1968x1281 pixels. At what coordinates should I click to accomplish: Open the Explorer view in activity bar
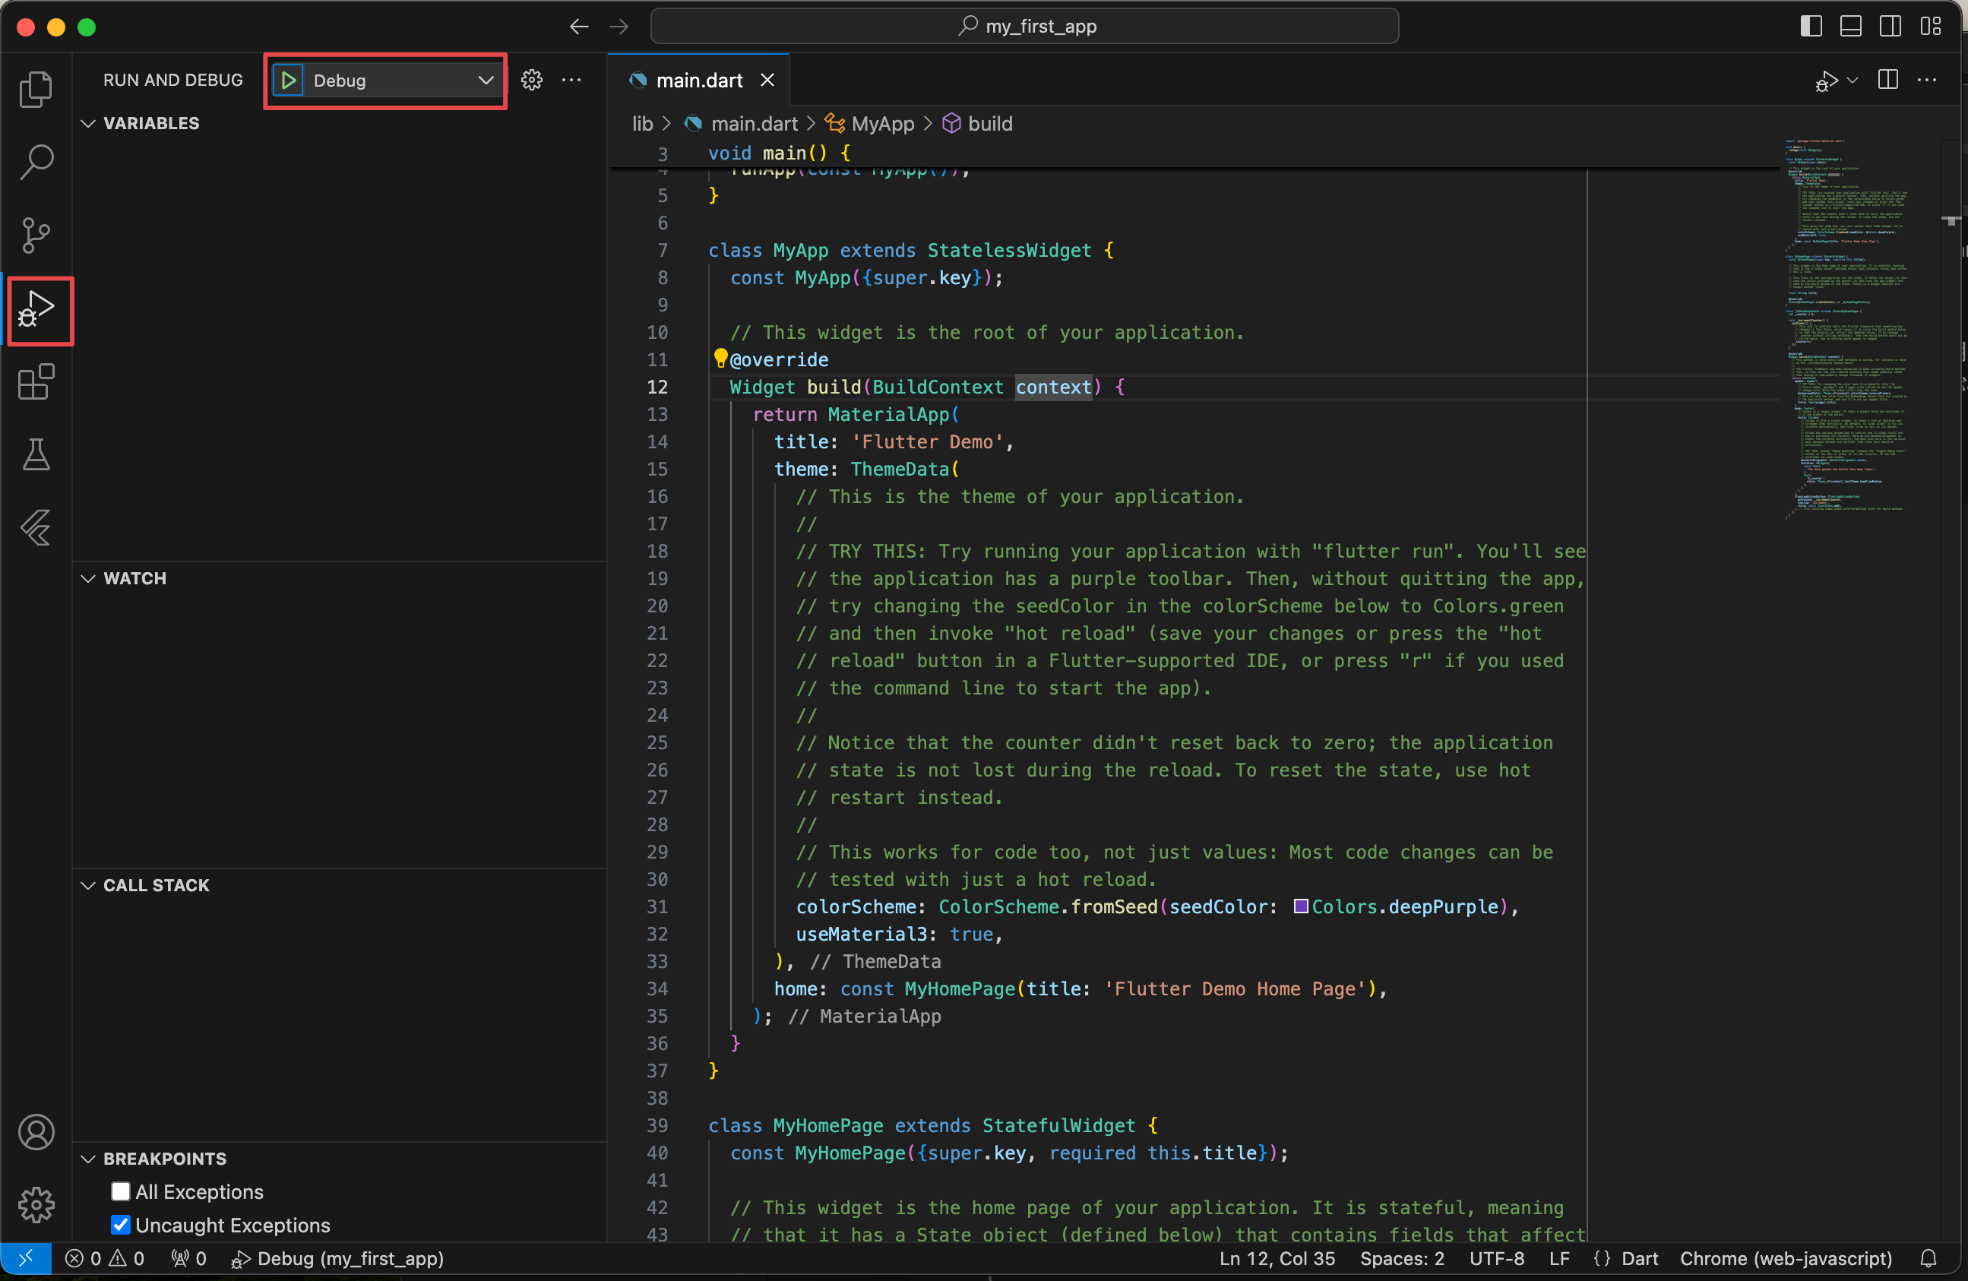click(x=36, y=88)
